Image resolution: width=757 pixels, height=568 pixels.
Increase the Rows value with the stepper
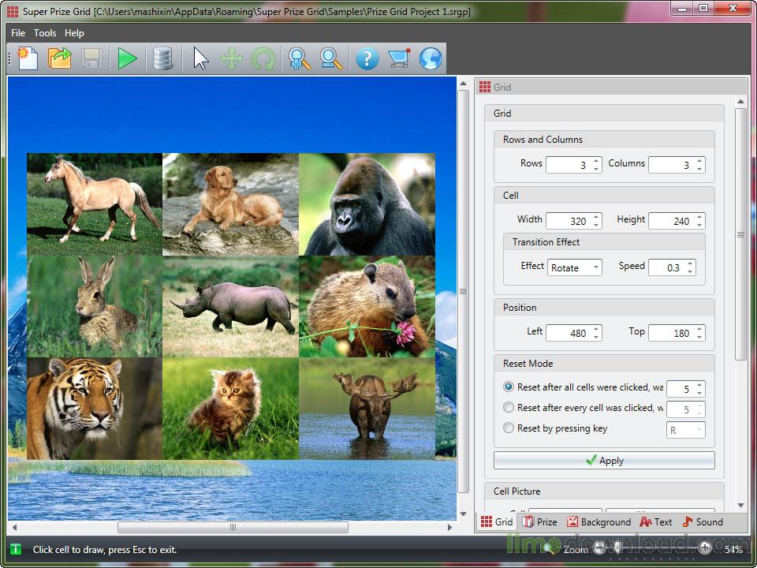(595, 159)
